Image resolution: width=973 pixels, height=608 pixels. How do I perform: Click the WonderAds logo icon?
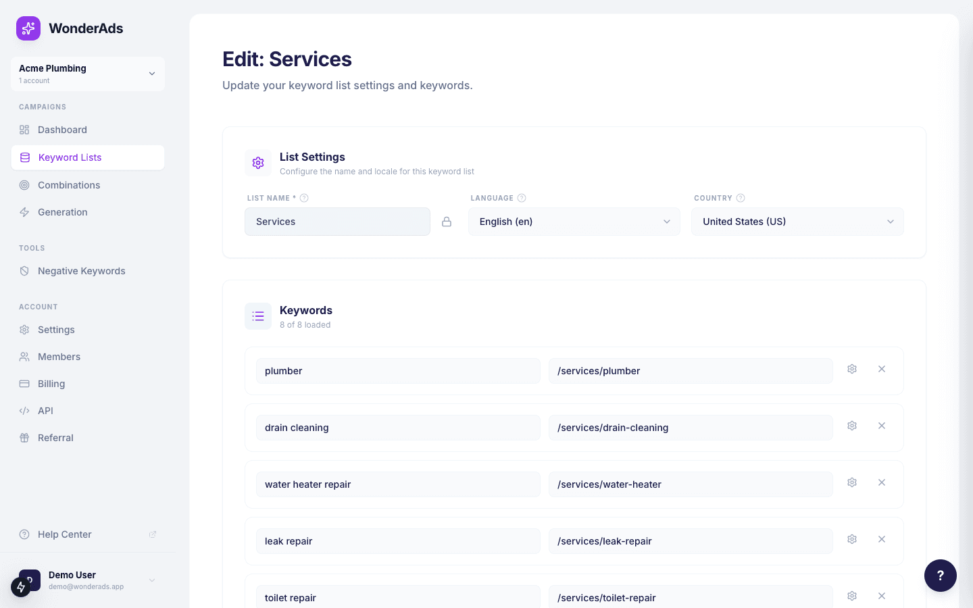tap(28, 28)
